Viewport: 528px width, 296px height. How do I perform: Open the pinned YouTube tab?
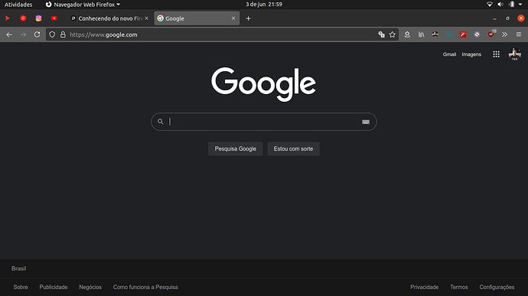point(54,18)
